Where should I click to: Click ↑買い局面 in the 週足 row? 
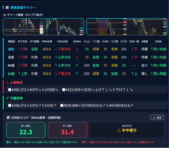coord(159,49)
